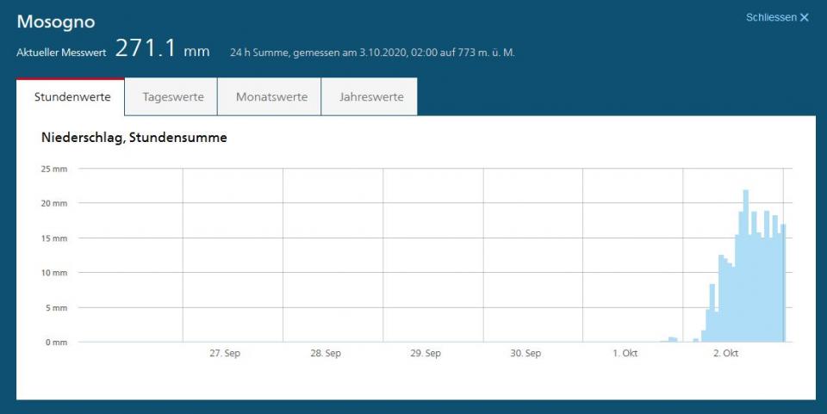Close the panel via the X icon
The image size is (827, 414).
pyautogui.click(x=805, y=17)
